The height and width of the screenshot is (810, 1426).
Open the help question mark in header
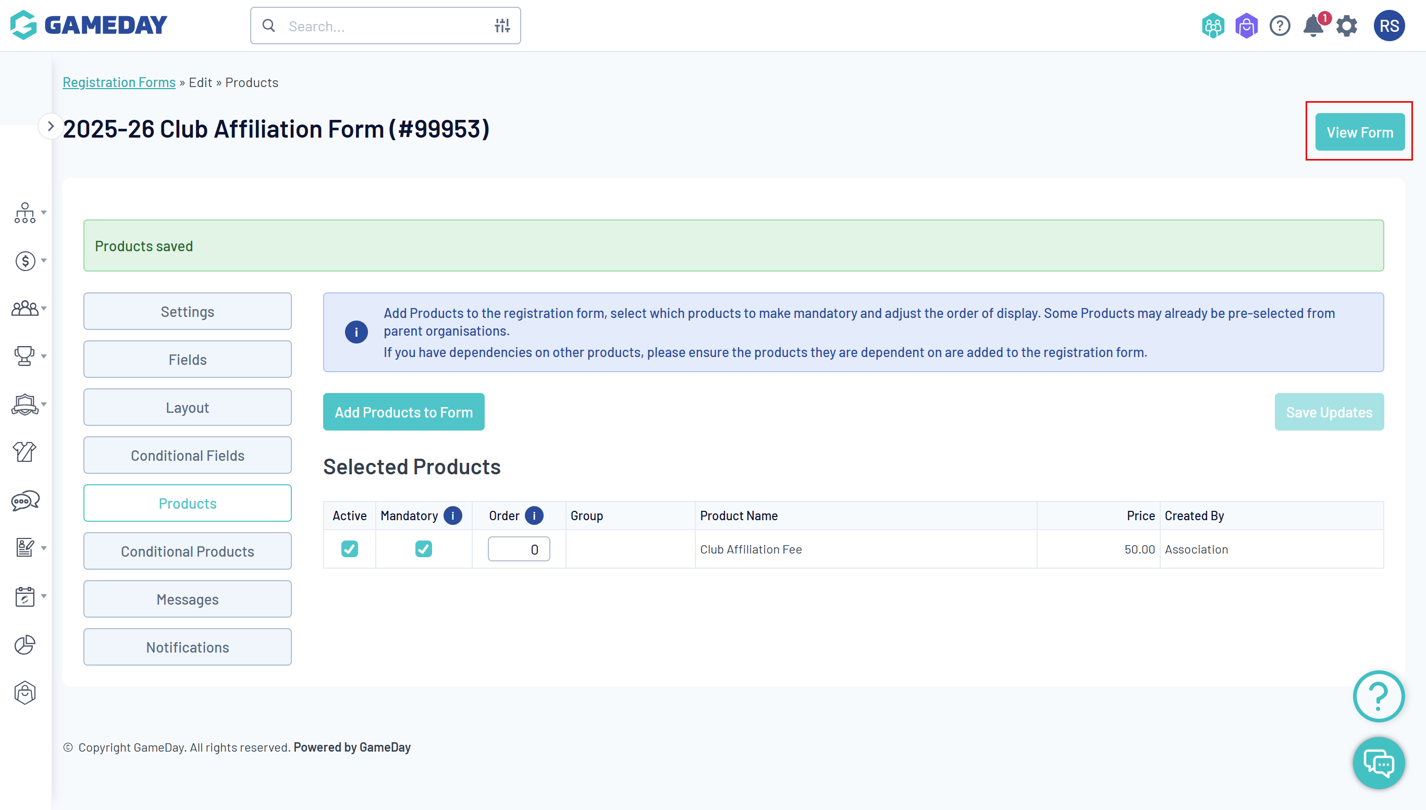pyautogui.click(x=1279, y=26)
